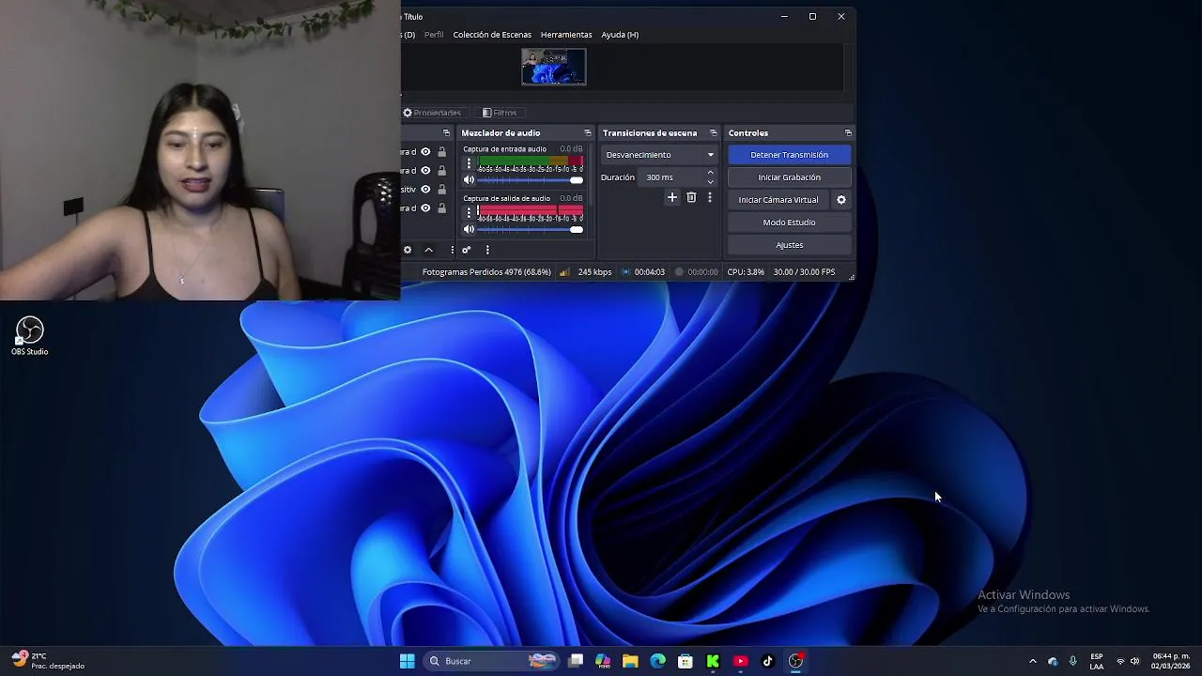
Task: Click the ESP LAA language indicator
Action: 1097,661
